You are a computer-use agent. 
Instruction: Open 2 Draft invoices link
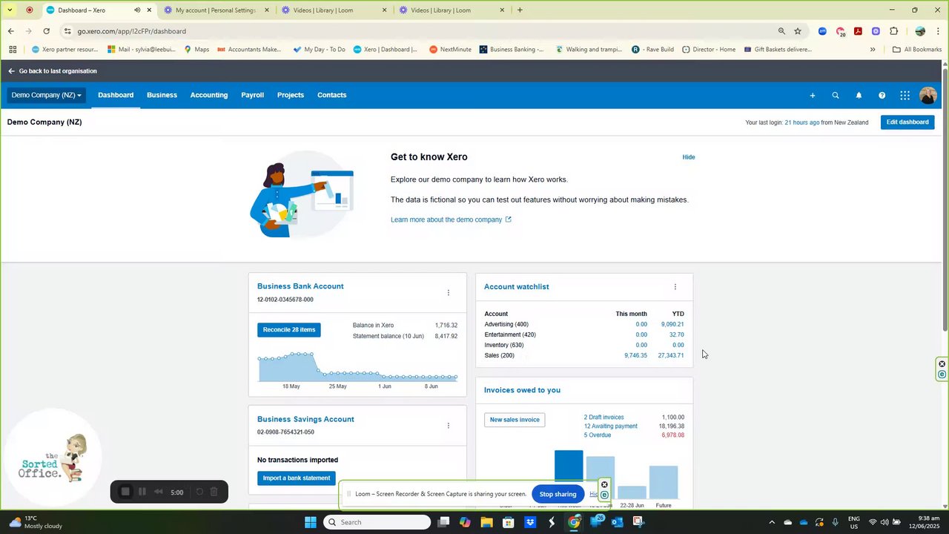[604, 418]
